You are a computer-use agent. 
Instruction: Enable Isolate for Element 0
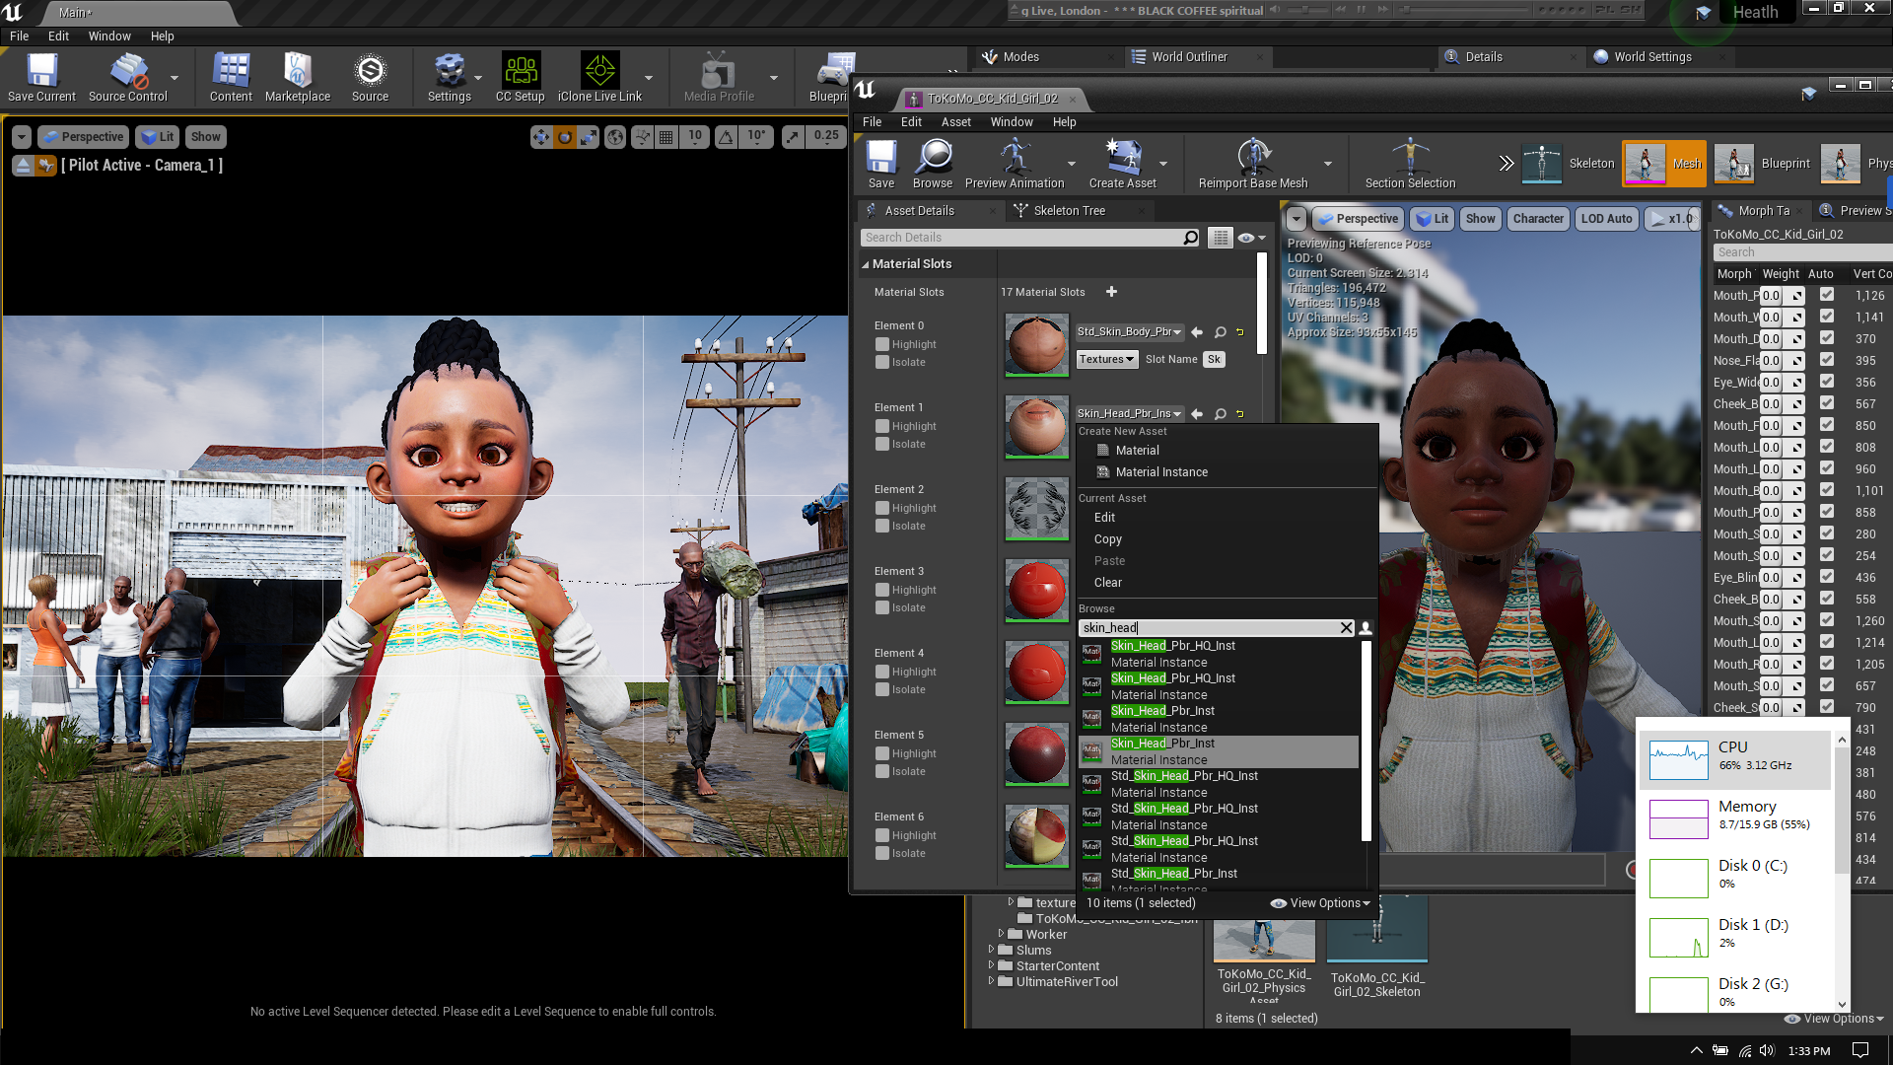point(882,363)
